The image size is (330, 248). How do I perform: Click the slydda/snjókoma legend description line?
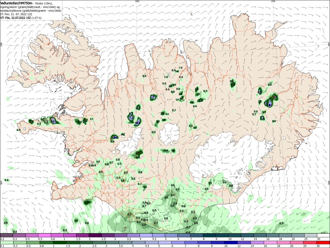tap(31, 11)
